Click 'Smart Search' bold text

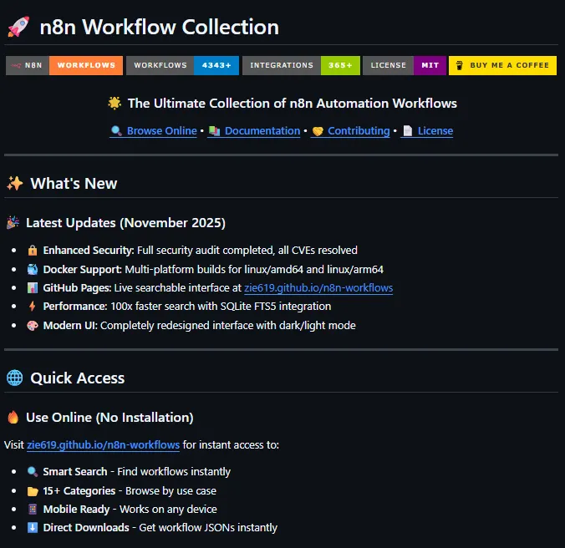(75, 471)
